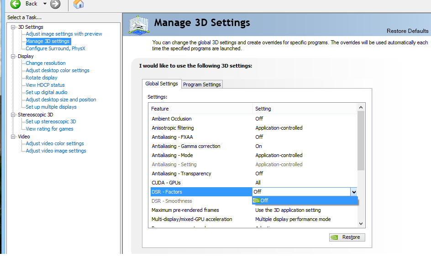The image size is (431, 263).
Task: Click Multiple display performance mode value
Action: point(293,219)
